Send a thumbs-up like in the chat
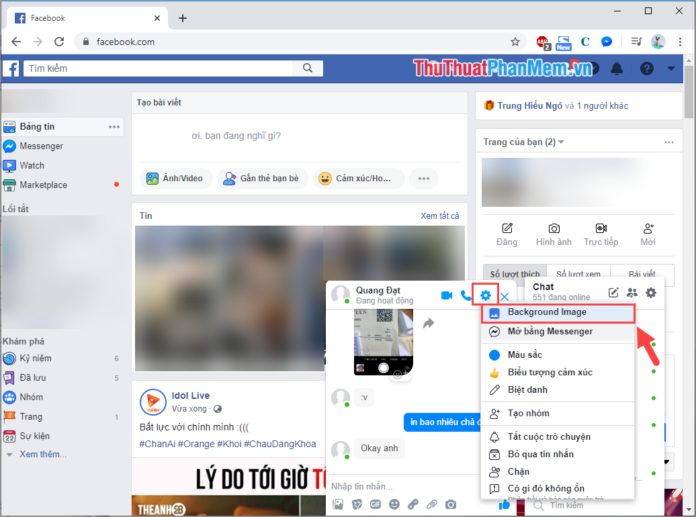Viewport: 696px width, 517px height. click(505, 504)
